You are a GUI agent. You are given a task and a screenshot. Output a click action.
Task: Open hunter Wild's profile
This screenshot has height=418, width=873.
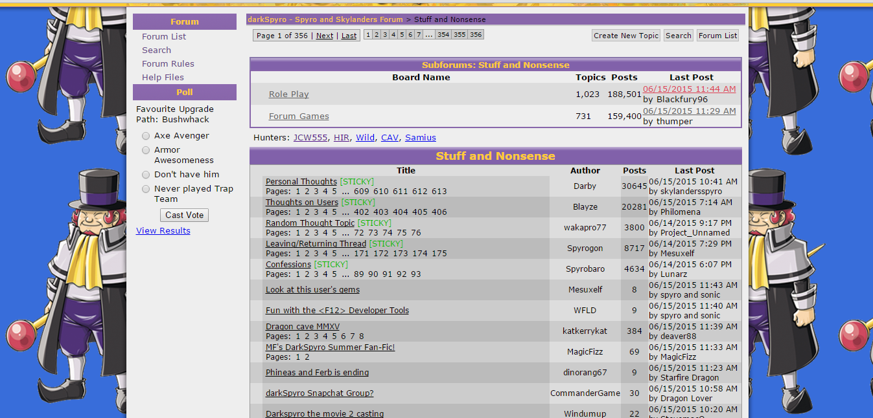365,138
